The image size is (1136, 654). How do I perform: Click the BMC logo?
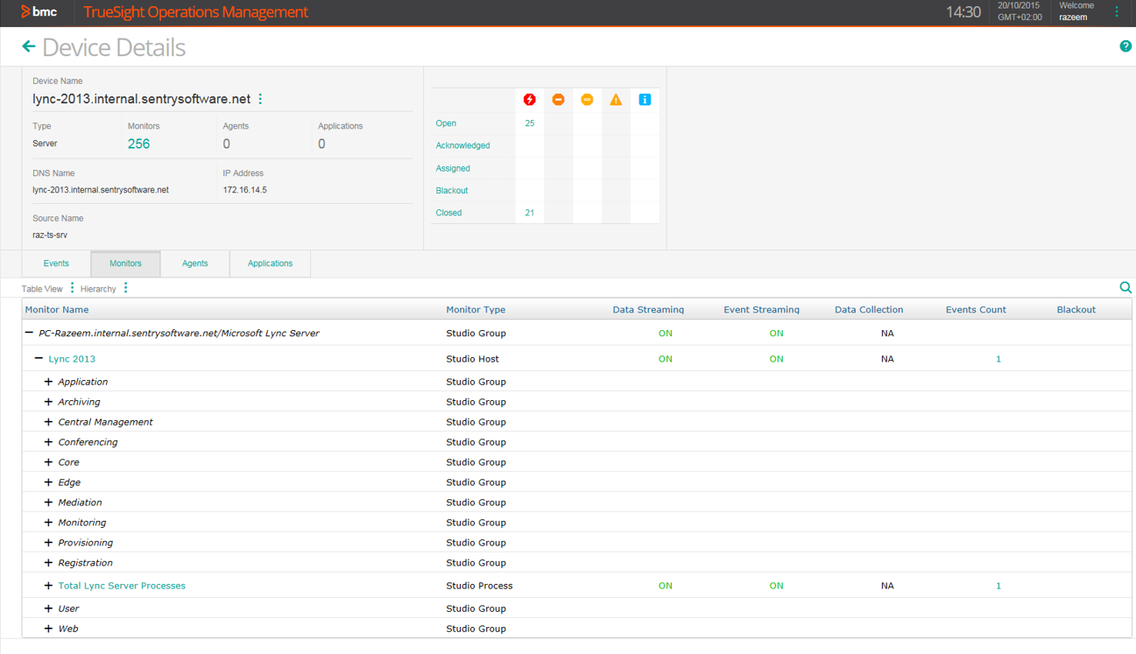(x=39, y=11)
